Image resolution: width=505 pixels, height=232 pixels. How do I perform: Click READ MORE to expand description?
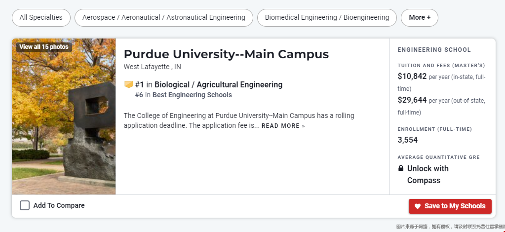[283, 126]
